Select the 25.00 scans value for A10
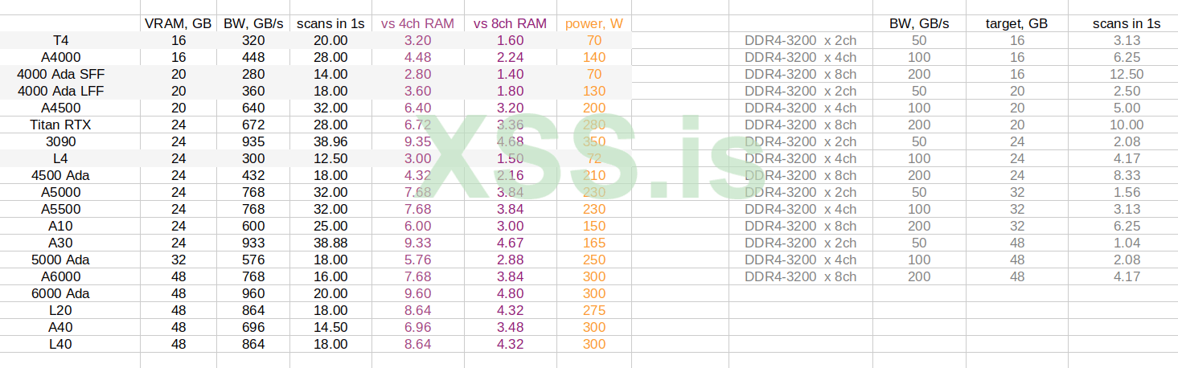This screenshot has height=368, width=1178. pyautogui.click(x=330, y=226)
